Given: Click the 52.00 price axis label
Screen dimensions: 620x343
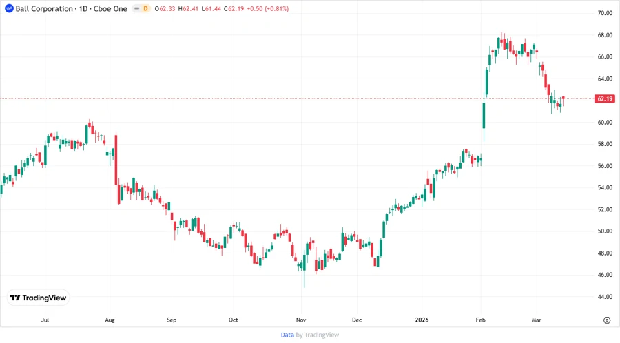Looking at the screenshot, I should [x=605, y=210].
